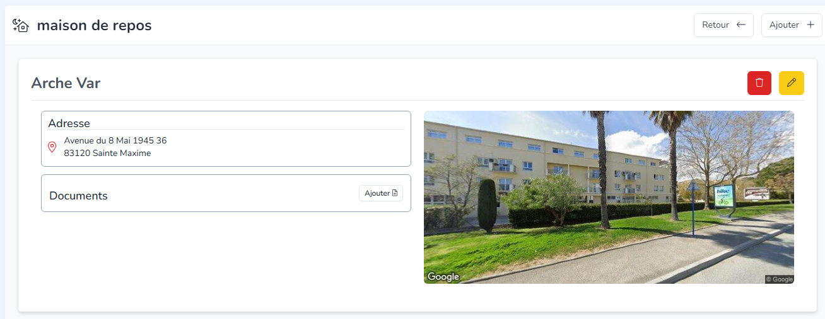The image size is (825, 319).
Task: Add a document with Ajouter button
Action: 381,193
